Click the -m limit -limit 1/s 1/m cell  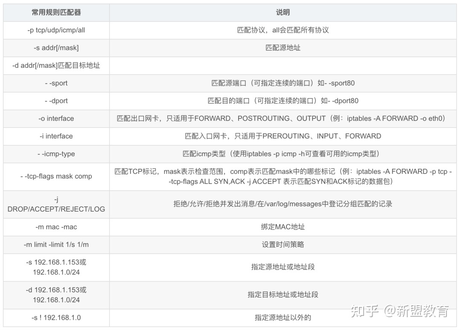pyautogui.click(x=56, y=245)
